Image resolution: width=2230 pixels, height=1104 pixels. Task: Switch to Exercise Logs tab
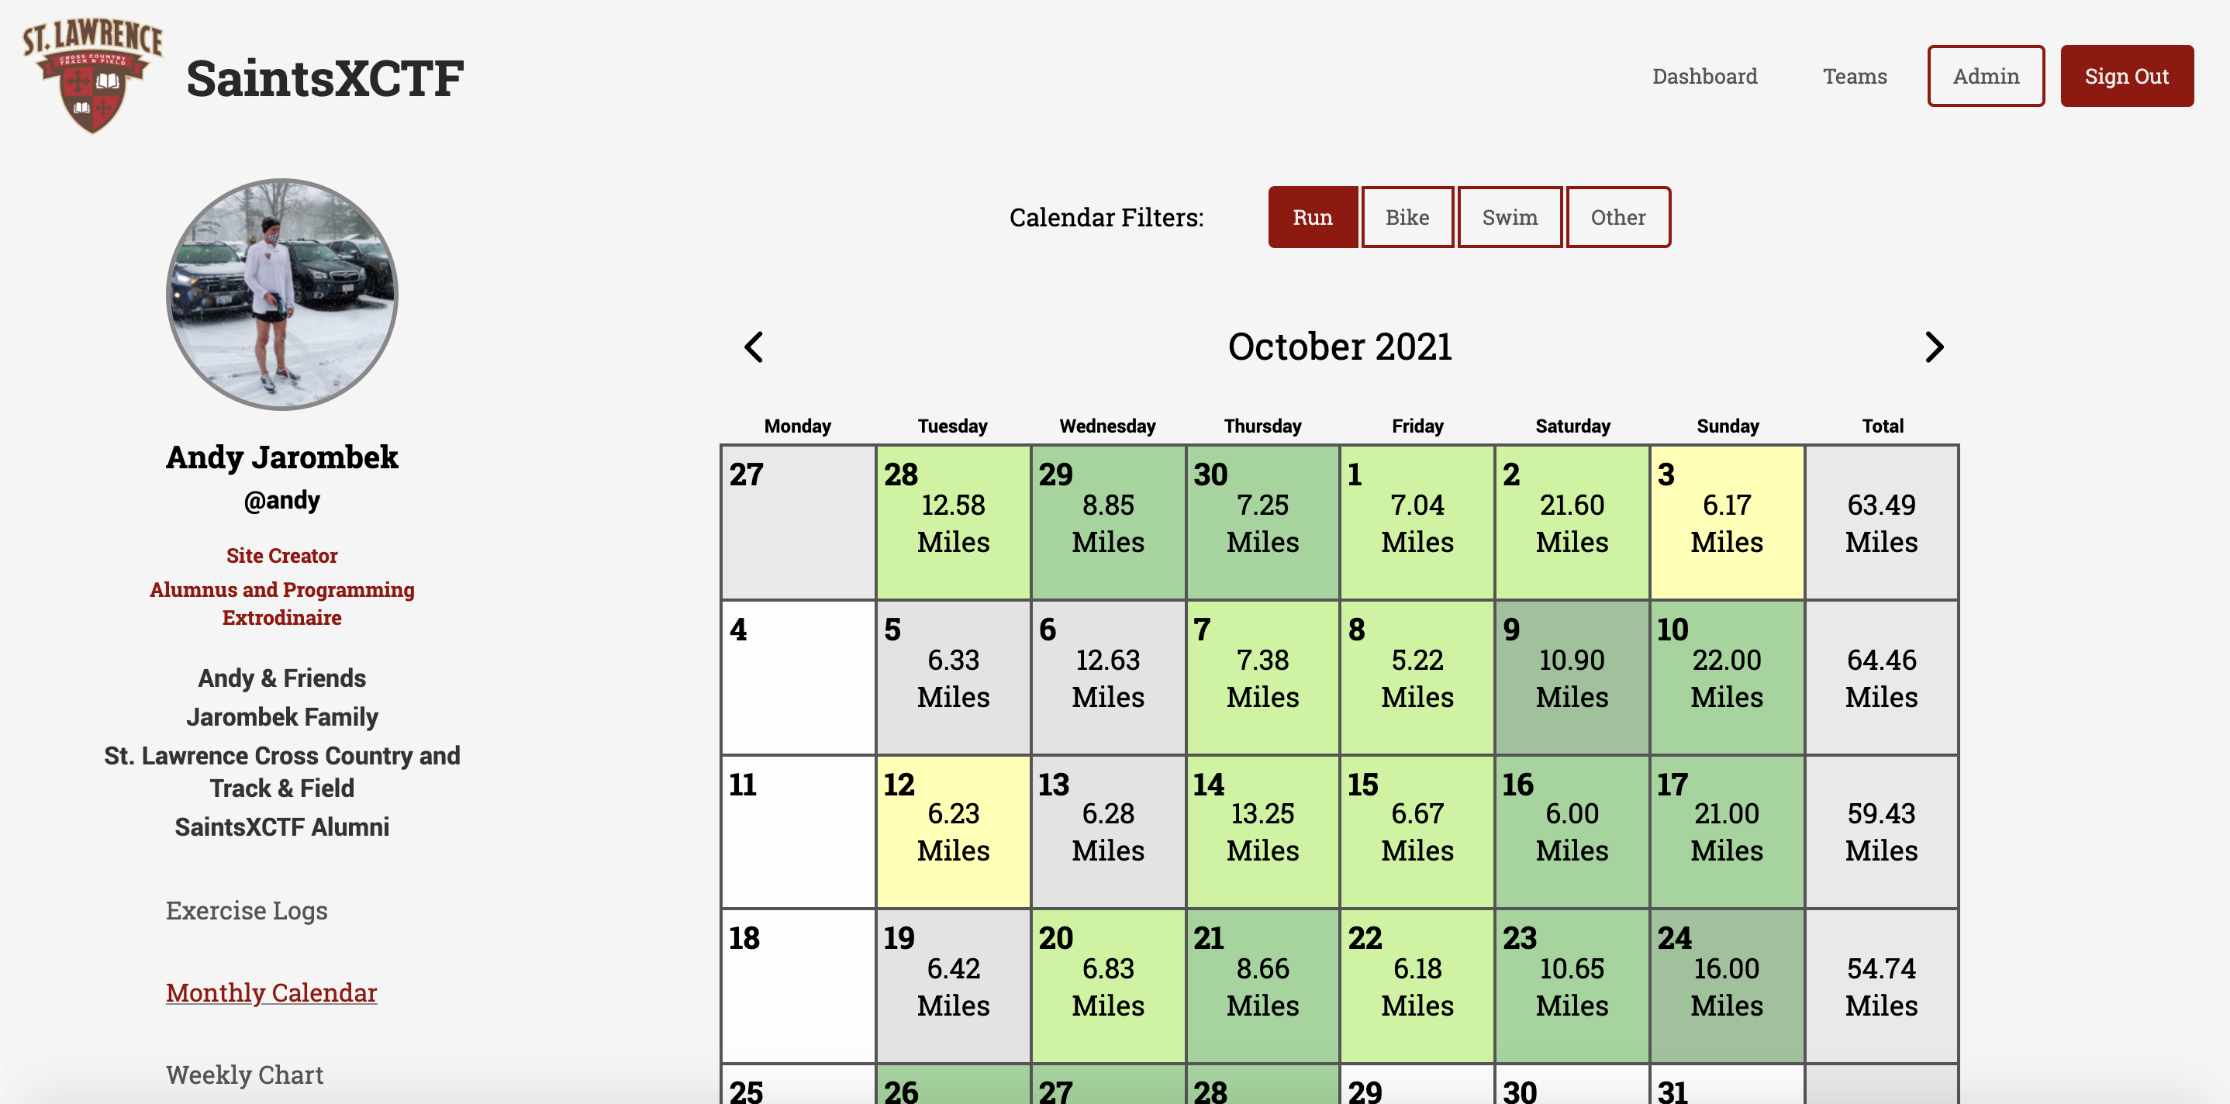point(247,911)
